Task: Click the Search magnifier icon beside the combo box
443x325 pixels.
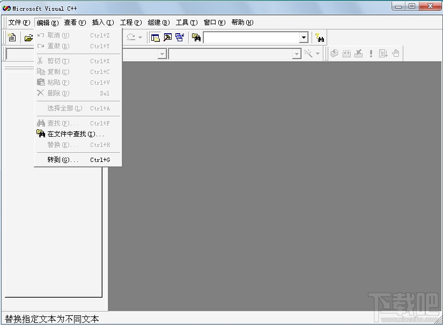Action: point(320,37)
